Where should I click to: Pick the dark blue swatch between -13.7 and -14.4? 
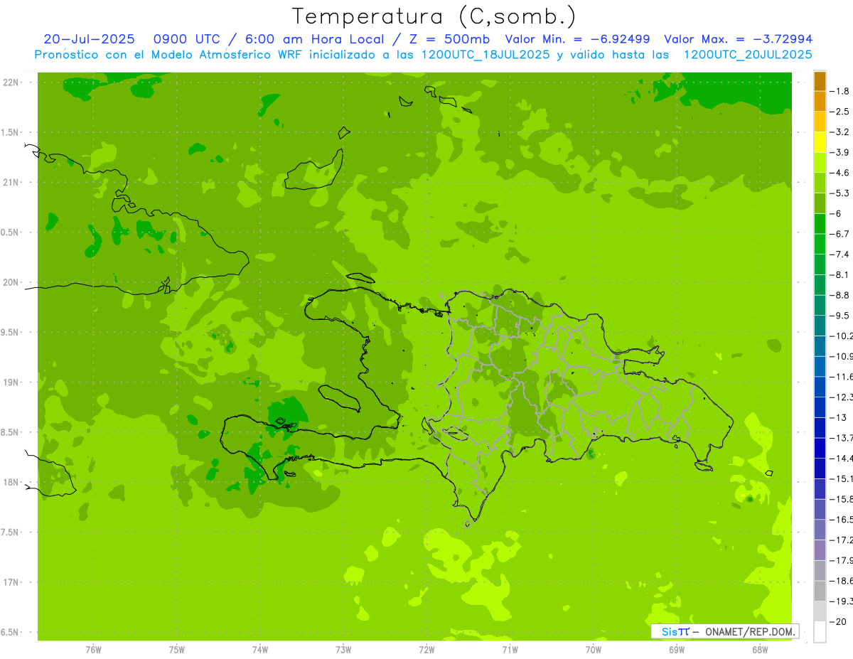(x=820, y=448)
